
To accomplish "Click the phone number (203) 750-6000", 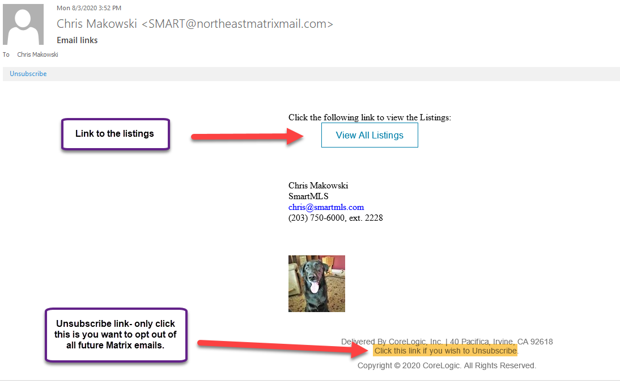I will pos(336,218).
